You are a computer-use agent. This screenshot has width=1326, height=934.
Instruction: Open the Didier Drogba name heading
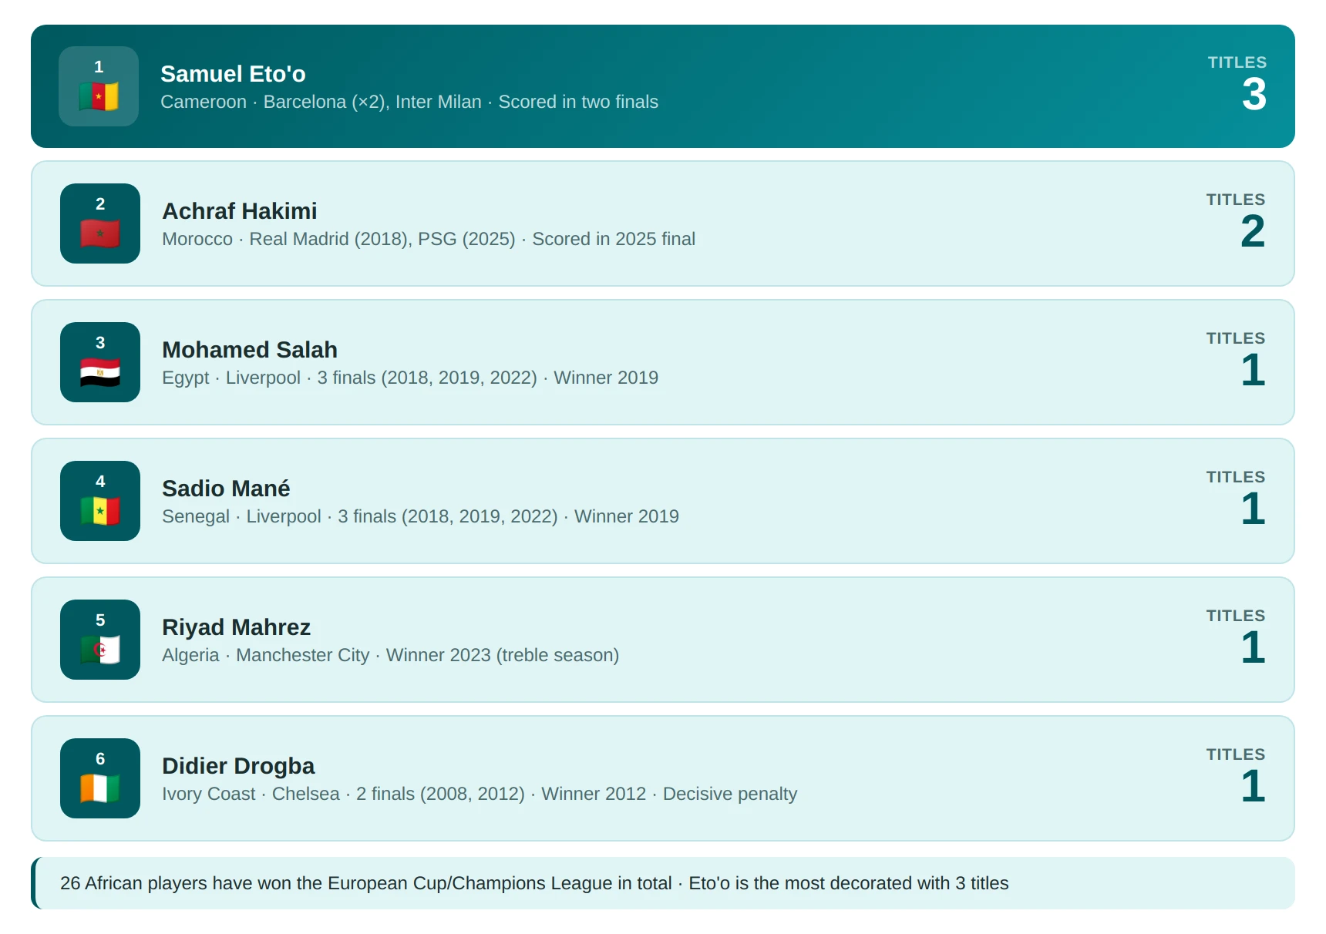[238, 766]
